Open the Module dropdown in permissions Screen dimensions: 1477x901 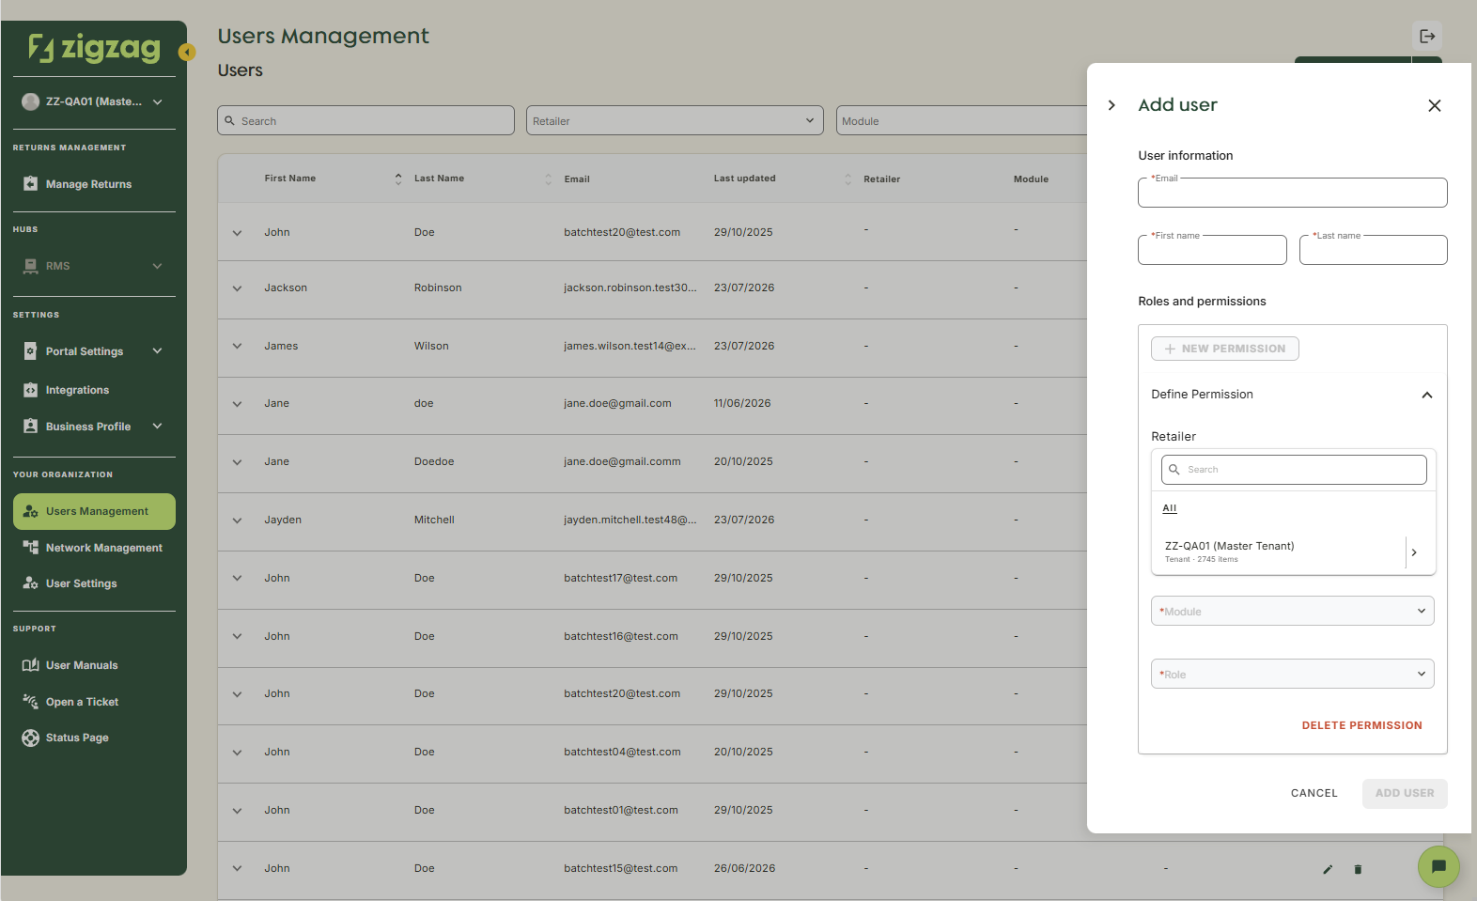coord(1292,611)
